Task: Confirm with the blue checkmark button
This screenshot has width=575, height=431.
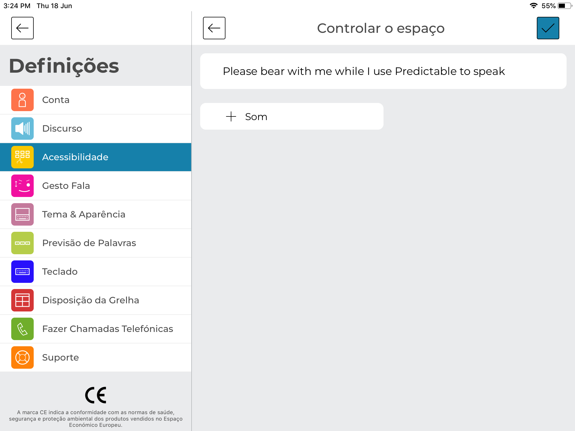Action: [x=548, y=28]
